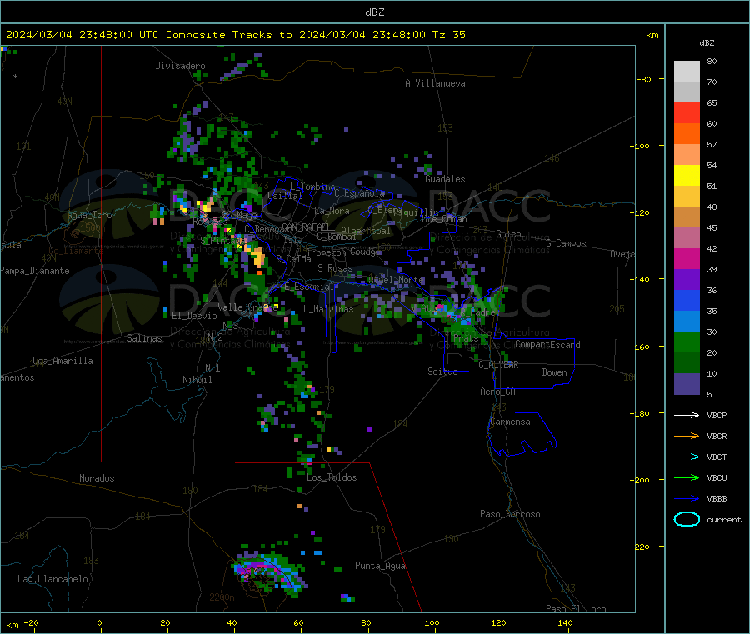Click the 'La_Nora' map label
Image resolution: width=750 pixels, height=634 pixels.
point(332,211)
